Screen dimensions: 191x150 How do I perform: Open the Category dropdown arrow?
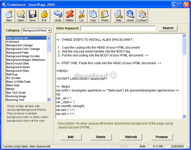(49, 31)
